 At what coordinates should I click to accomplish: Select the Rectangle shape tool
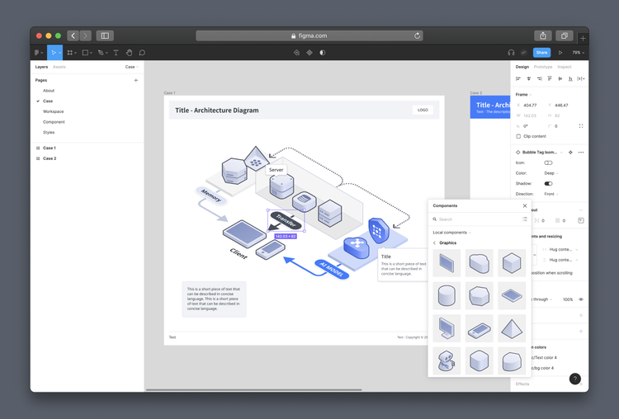tap(85, 53)
